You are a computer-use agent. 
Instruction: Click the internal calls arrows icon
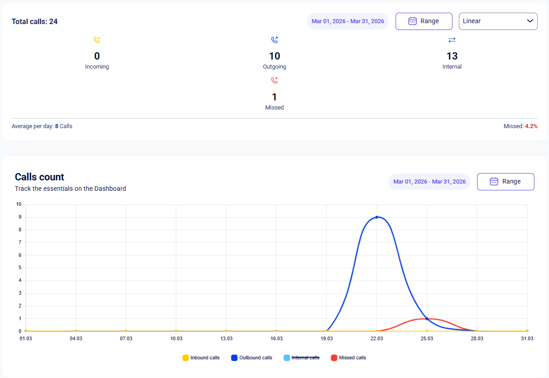[452, 40]
